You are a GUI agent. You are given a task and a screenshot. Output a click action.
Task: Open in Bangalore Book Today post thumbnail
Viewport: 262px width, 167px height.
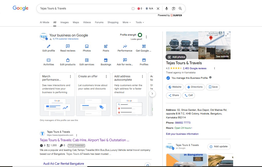tap(186, 160)
